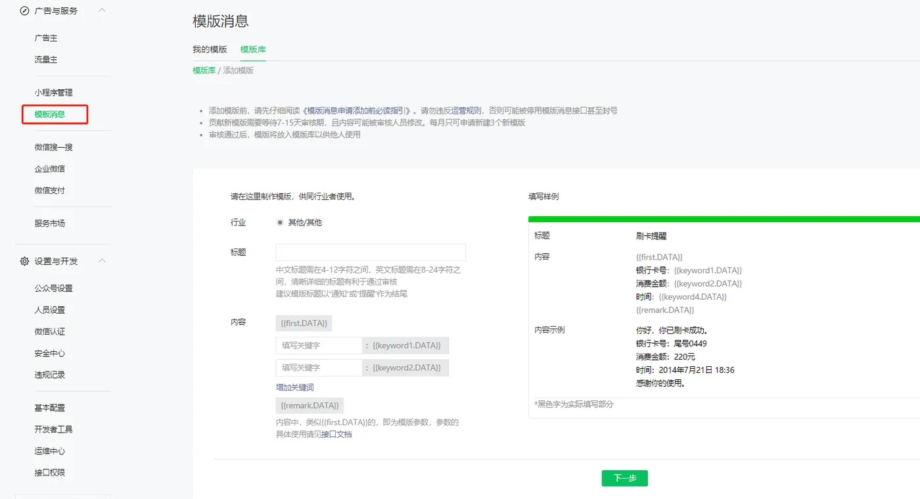Focus the keyword field for keyword1.DATA

pos(319,345)
